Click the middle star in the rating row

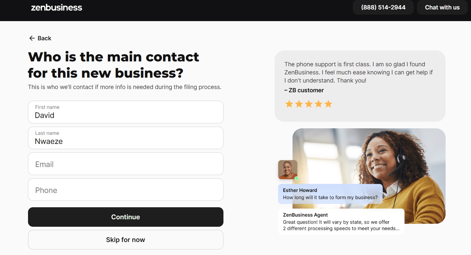coord(309,104)
